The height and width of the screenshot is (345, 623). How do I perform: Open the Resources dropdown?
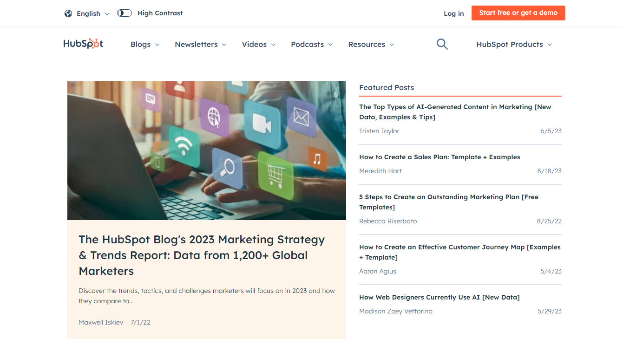click(371, 45)
